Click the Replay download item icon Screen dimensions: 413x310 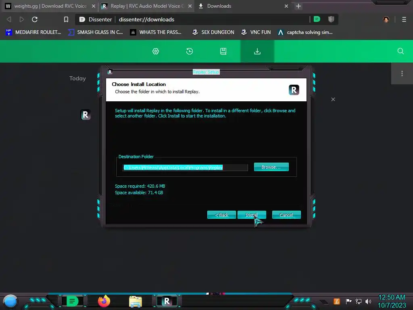tap(86, 115)
